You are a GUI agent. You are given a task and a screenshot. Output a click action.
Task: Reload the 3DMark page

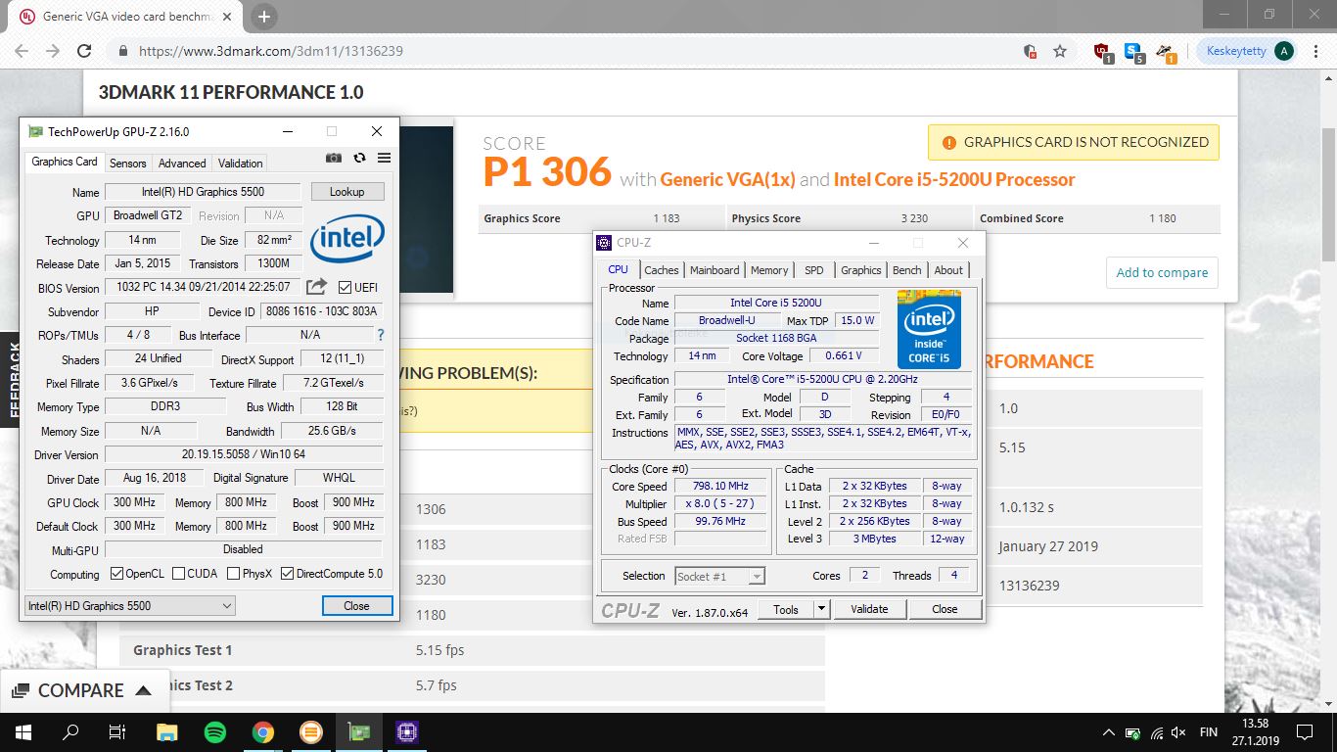click(x=84, y=51)
